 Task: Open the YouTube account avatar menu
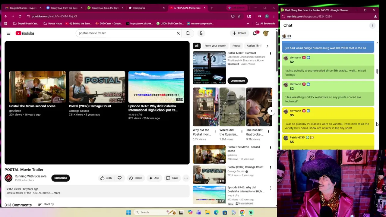point(266,33)
